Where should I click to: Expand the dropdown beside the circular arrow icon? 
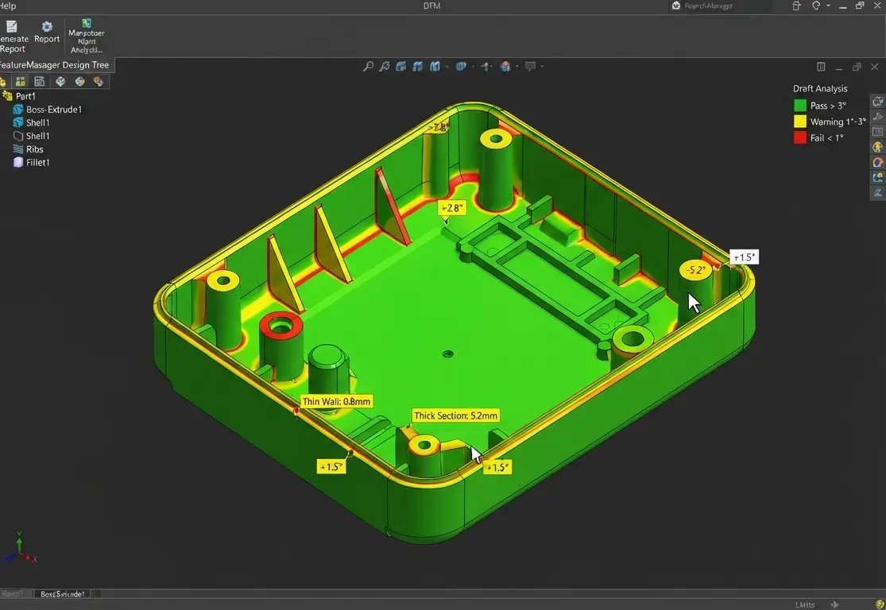828,6
